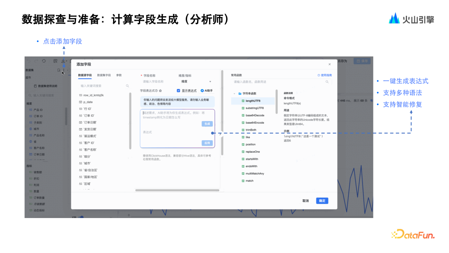This screenshot has height=253, width=449.
Task: Click the 字符串函数 folder icon
Action: click(240, 94)
